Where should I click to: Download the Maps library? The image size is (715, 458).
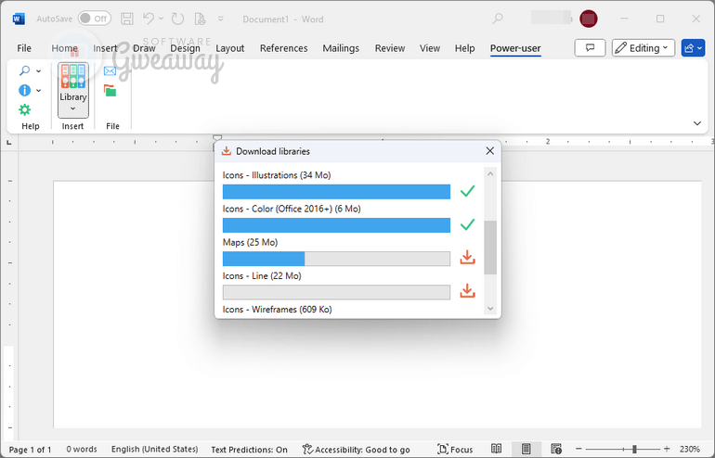click(467, 258)
